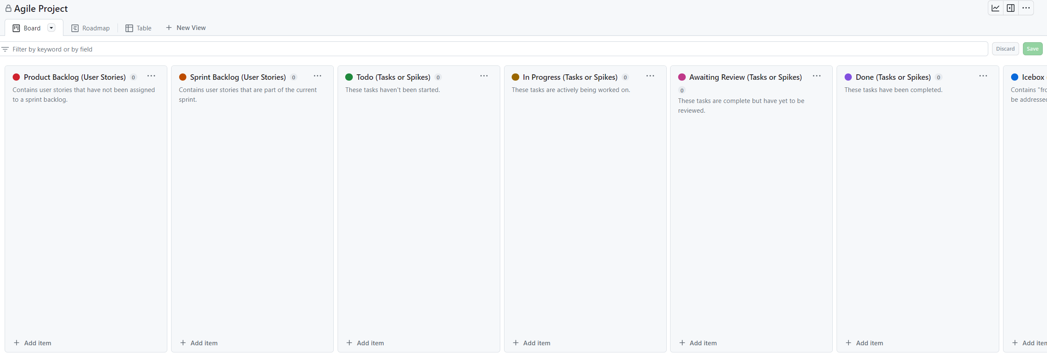Click the Awaiting Review column description text
This screenshot has height=355, width=1047.
(x=741, y=106)
